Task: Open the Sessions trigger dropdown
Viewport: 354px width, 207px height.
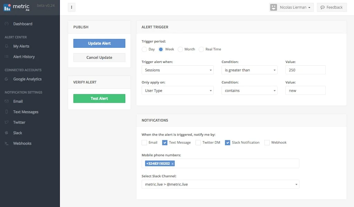Action: pyautogui.click(x=177, y=70)
